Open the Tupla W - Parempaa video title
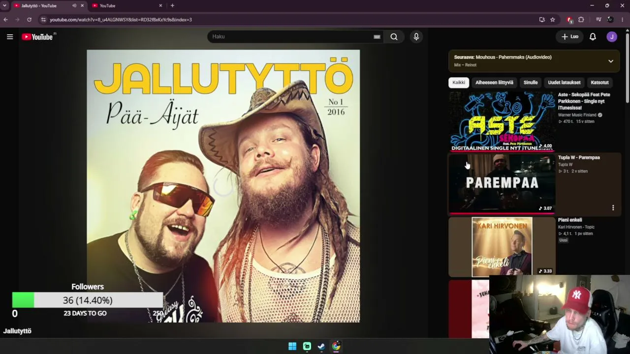The height and width of the screenshot is (354, 630). tap(579, 157)
